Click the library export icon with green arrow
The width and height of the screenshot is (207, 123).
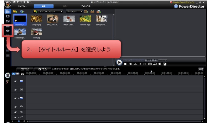99,12
